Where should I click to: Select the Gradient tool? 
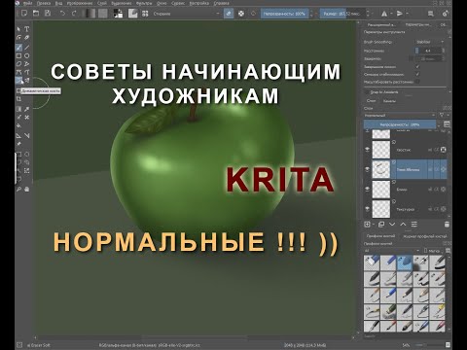pyautogui.click(x=19, y=109)
